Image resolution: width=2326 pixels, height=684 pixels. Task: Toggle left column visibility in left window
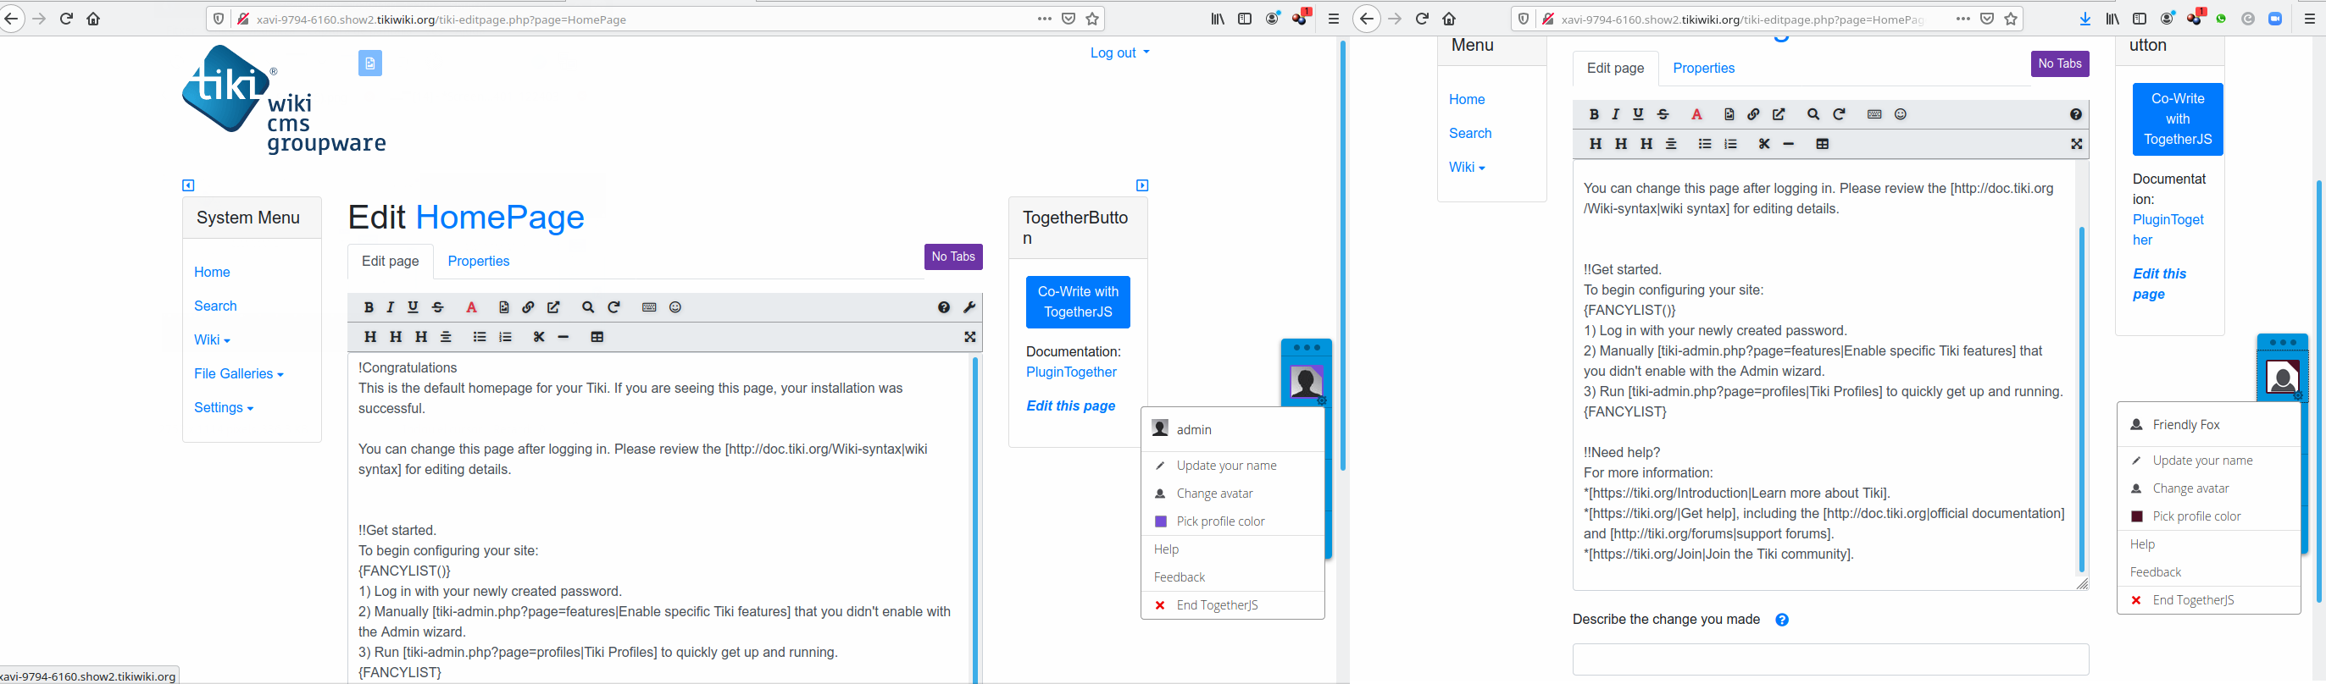pyautogui.click(x=188, y=186)
